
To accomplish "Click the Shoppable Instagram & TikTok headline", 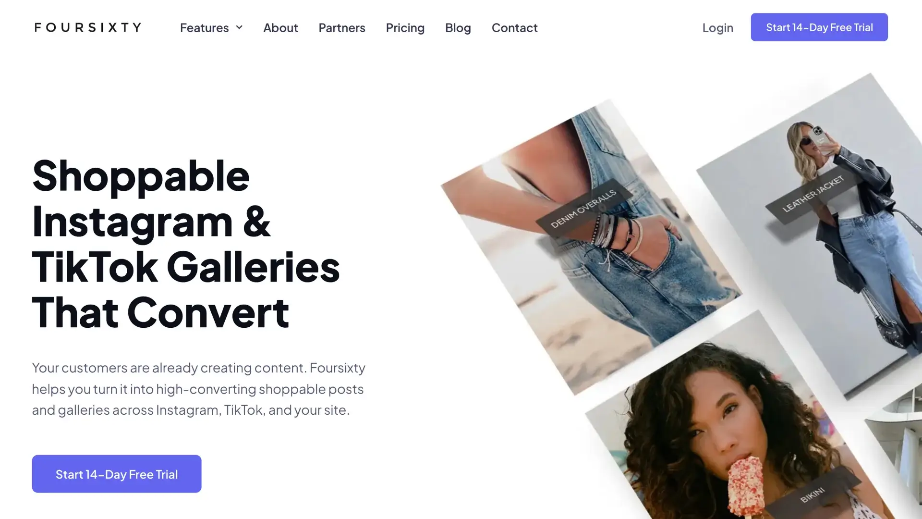I will (186, 244).
